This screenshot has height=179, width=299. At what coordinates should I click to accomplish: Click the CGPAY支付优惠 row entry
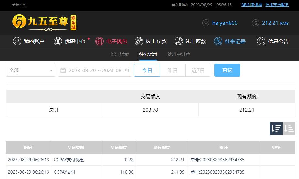pos(69,160)
